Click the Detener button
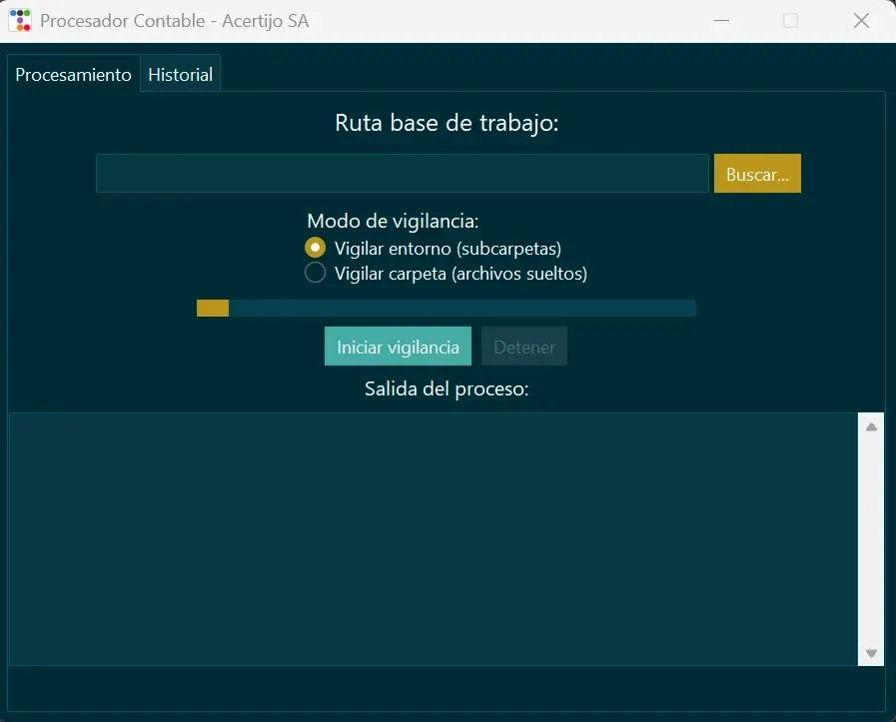896x722 pixels. point(524,347)
